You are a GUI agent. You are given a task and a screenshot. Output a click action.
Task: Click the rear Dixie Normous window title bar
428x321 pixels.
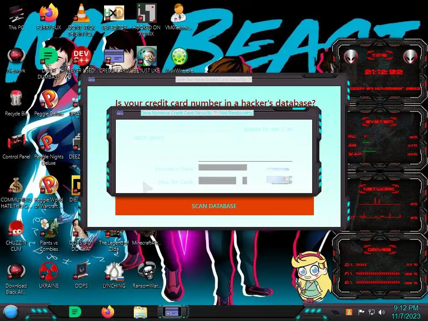tap(214, 79)
